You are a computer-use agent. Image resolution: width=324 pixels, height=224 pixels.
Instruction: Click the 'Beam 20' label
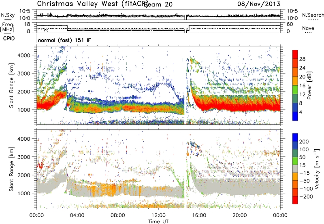(x=158, y=4)
